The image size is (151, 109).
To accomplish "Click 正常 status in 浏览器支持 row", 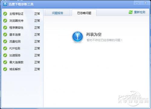I will [37, 21].
